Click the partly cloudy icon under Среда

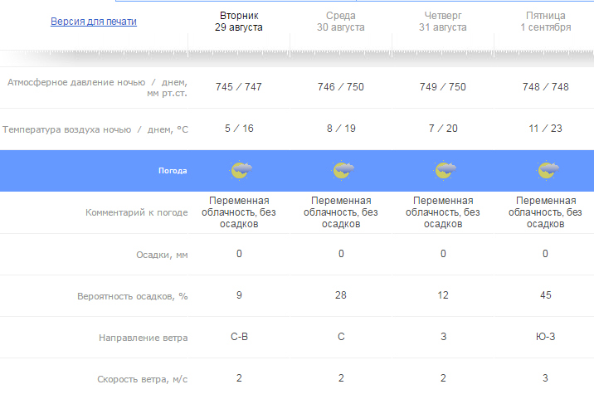coord(343,171)
